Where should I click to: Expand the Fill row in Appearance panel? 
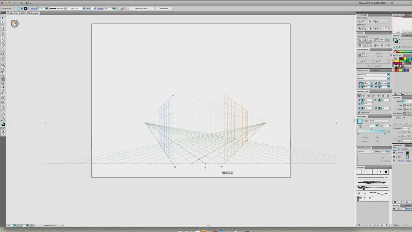click(397, 157)
